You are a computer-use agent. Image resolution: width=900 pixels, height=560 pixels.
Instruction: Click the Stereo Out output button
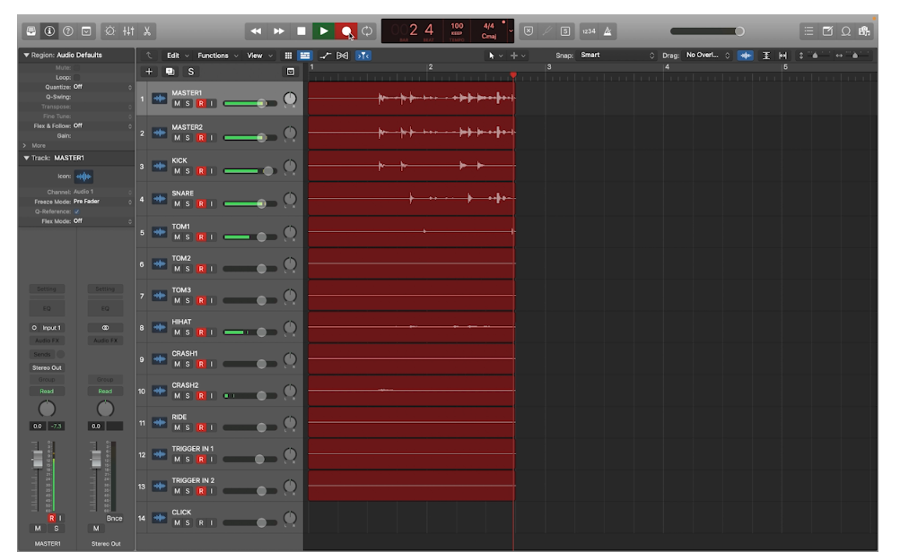(x=47, y=368)
